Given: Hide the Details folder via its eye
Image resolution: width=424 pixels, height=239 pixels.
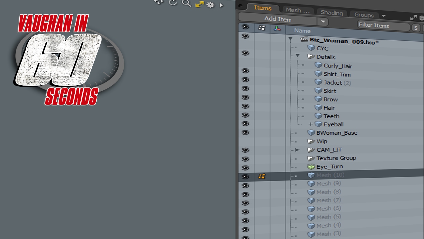Looking at the screenshot, I should 245,53.
